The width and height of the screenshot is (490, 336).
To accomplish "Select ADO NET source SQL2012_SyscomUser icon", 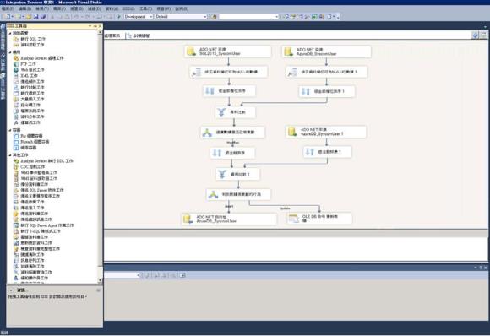I will click(x=191, y=51).
